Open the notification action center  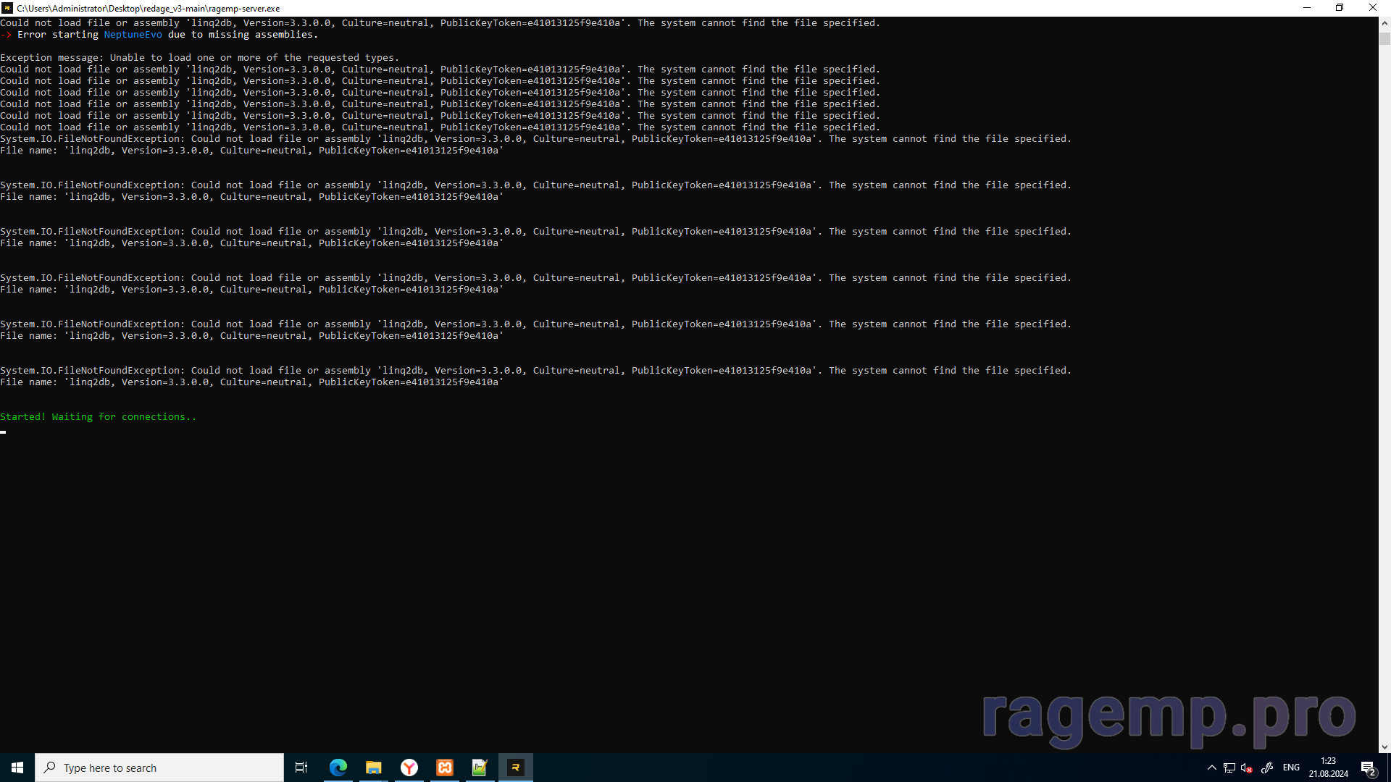tap(1368, 768)
